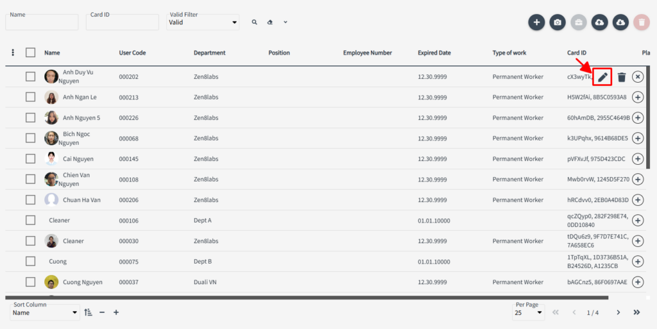Click the cloud upload button
Screen dimensions: 657x329
pyautogui.click(x=599, y=22)
